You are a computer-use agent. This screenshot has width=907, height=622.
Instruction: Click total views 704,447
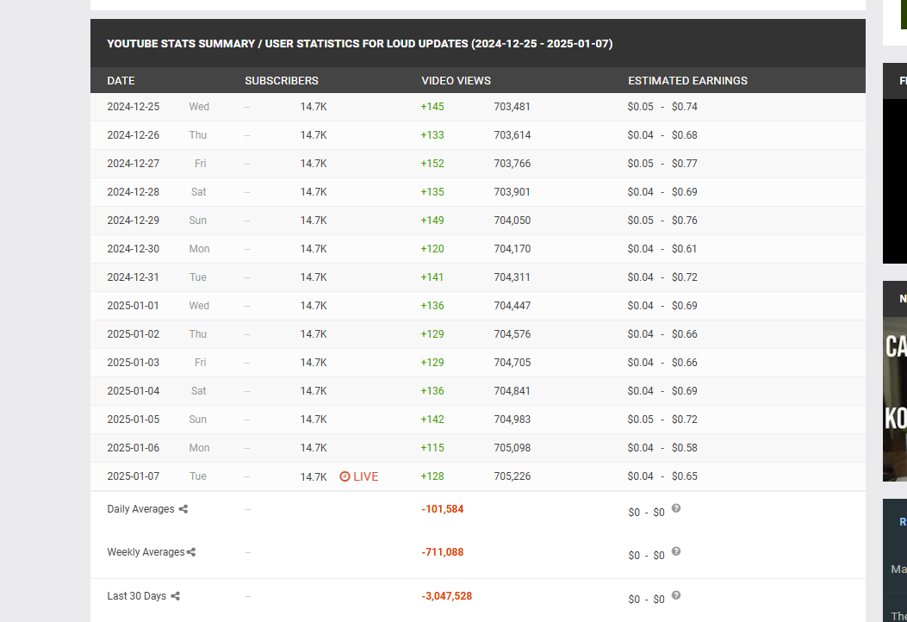(x=512, y=305)
